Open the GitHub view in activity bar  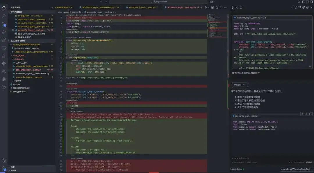point(3,79)
